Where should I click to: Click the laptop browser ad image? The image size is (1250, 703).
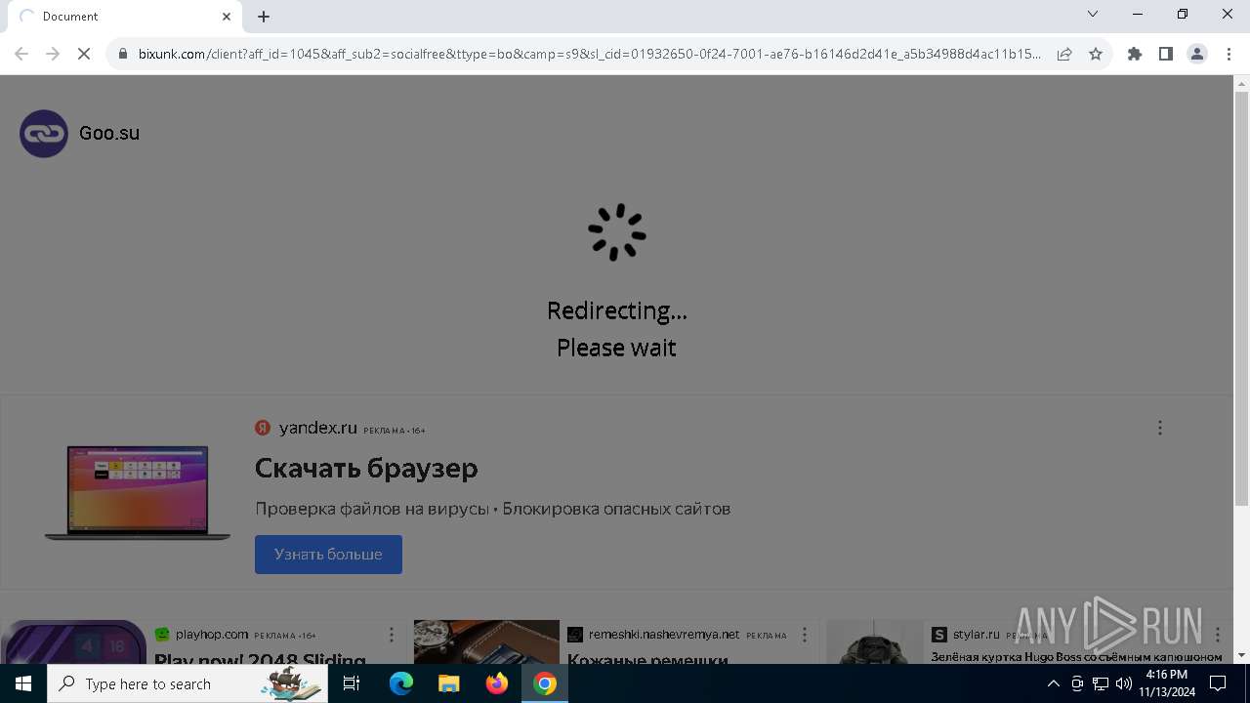[138, 491]
